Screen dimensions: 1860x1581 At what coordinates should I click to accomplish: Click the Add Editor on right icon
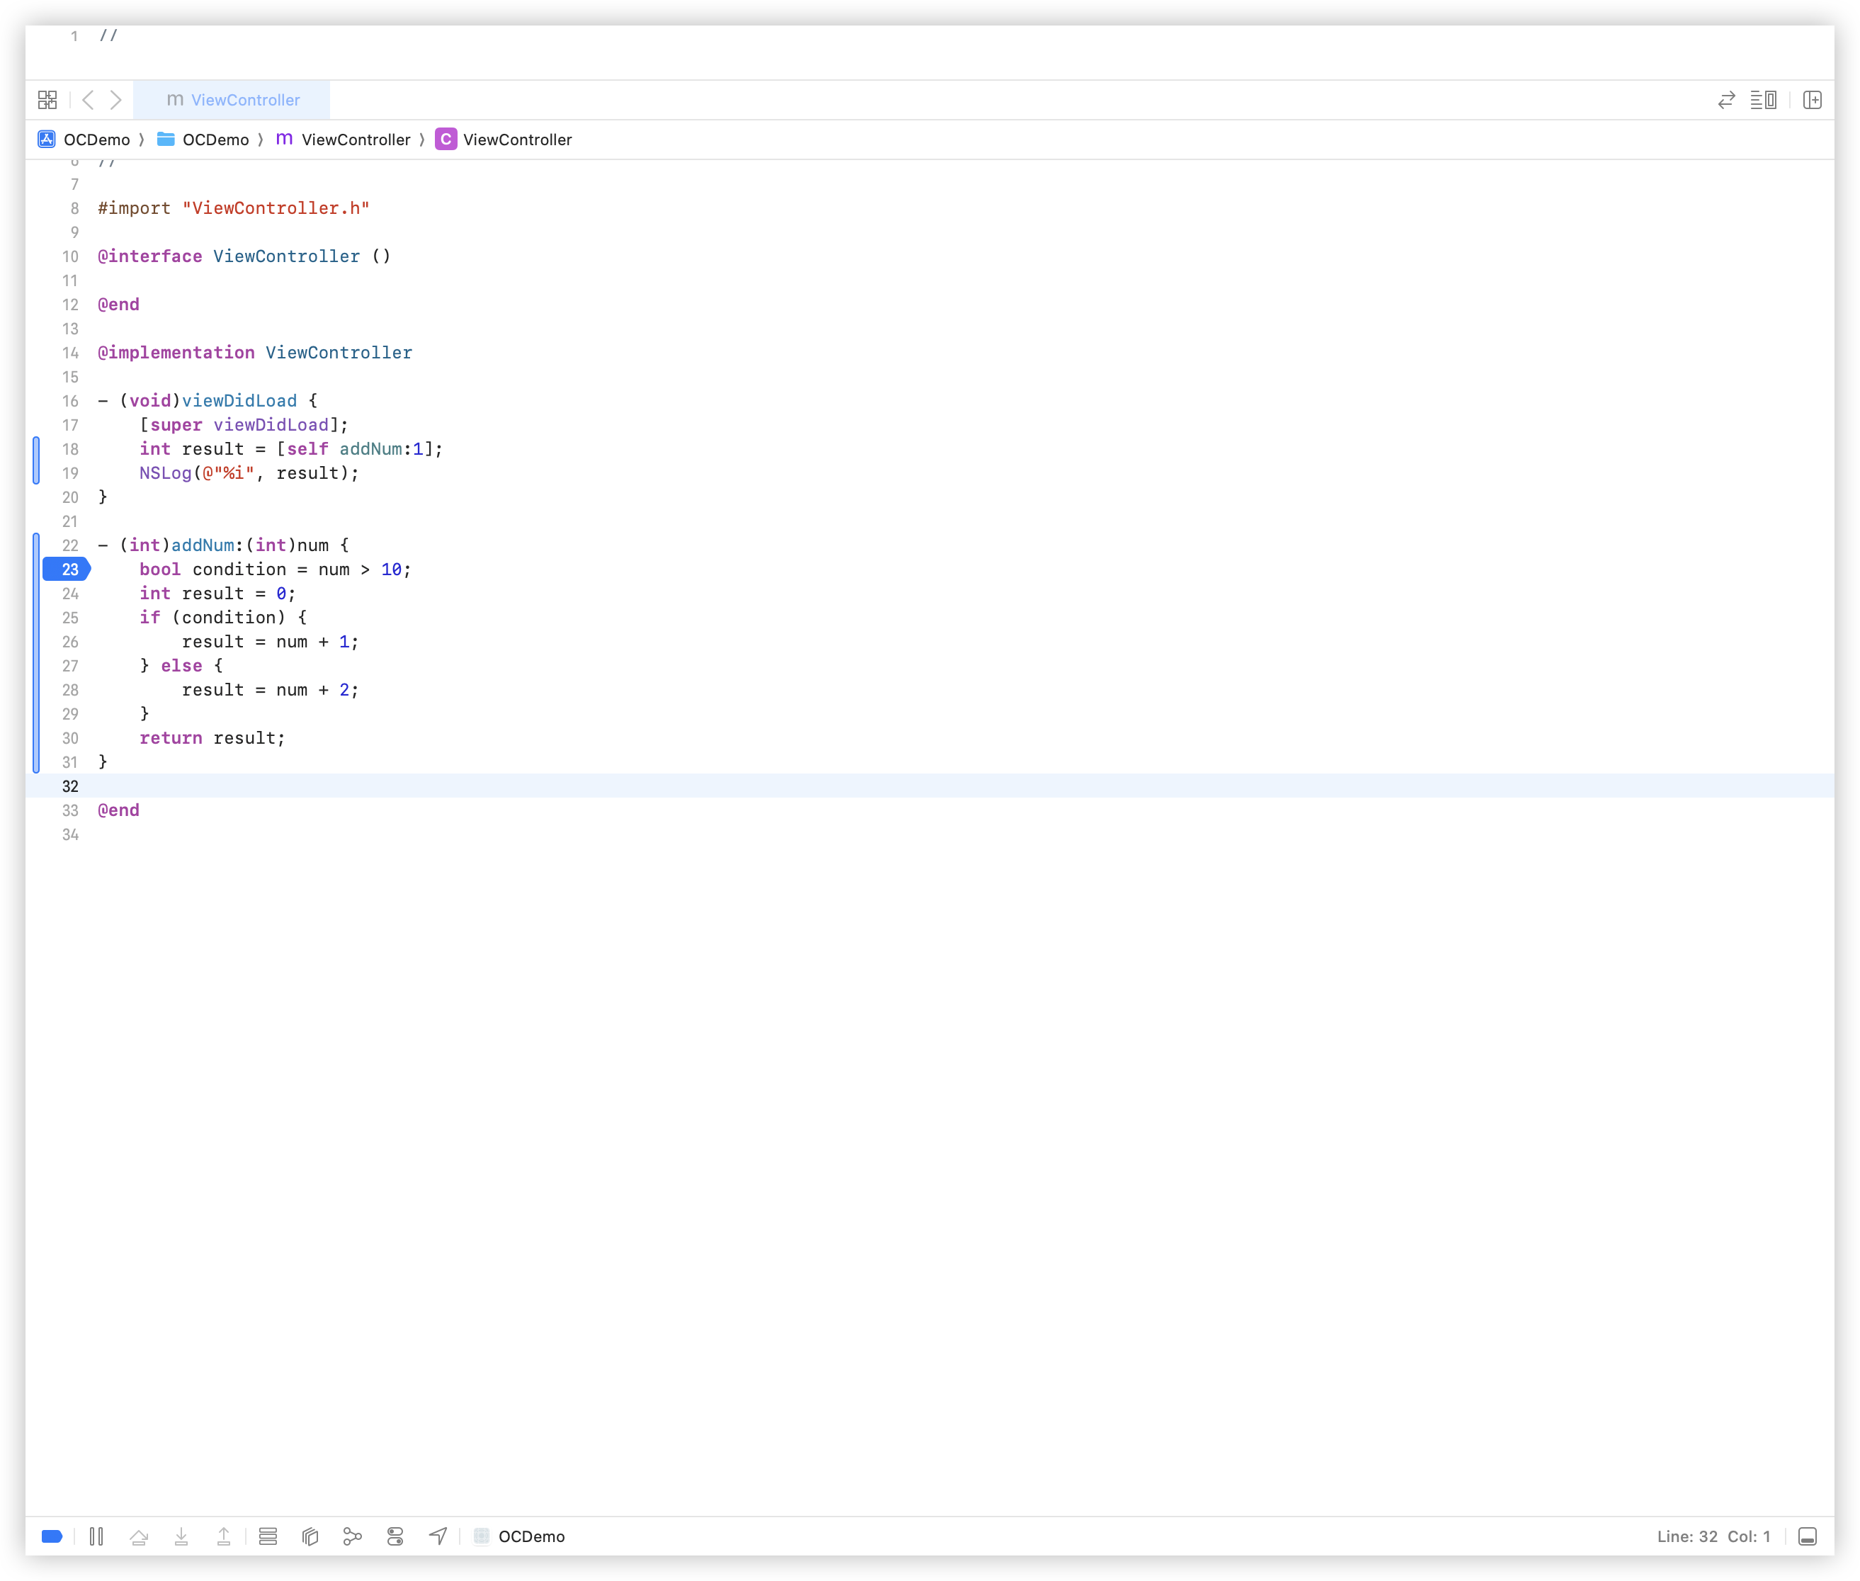1812,99
